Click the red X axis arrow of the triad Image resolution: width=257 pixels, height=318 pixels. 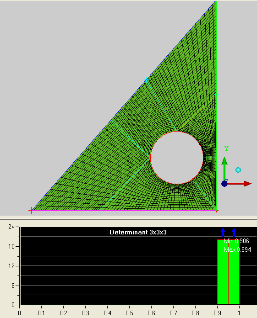(240, 184)
